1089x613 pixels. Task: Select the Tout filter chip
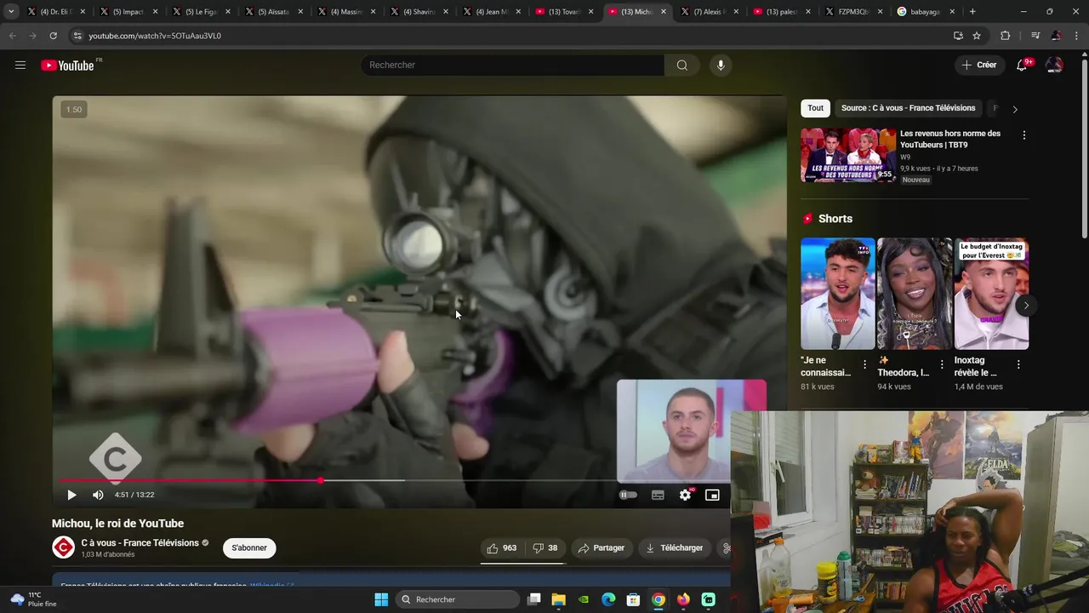pyautogui.click(x=815, y=108)
